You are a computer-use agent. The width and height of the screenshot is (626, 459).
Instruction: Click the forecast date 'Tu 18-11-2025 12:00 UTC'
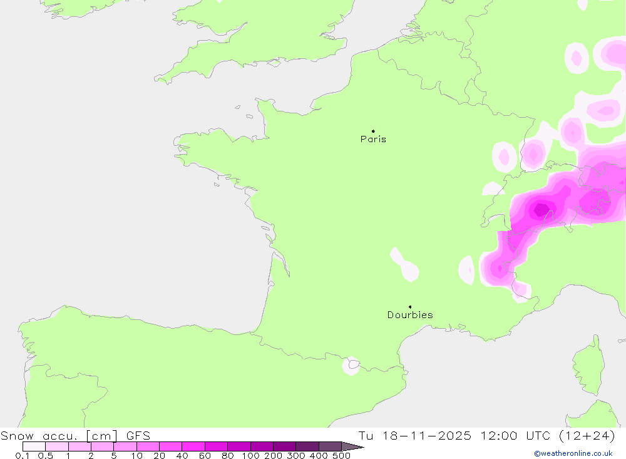tap(454, 435)
